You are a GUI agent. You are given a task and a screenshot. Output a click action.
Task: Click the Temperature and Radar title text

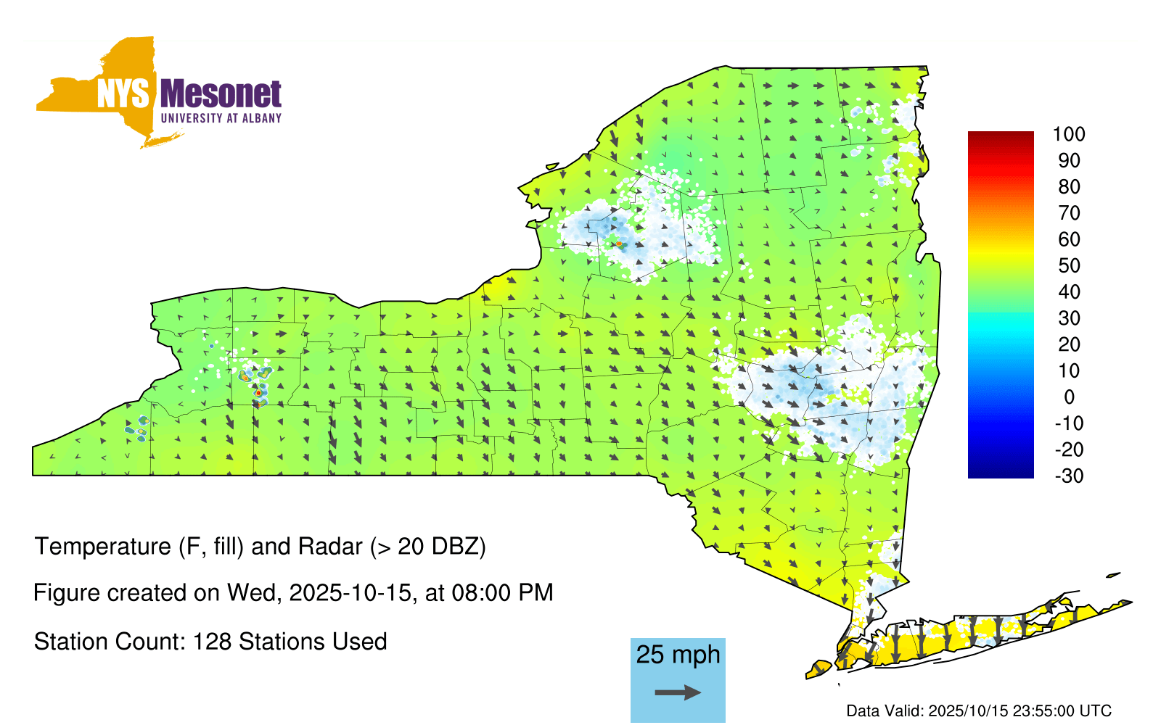click(x=260, y=546)
